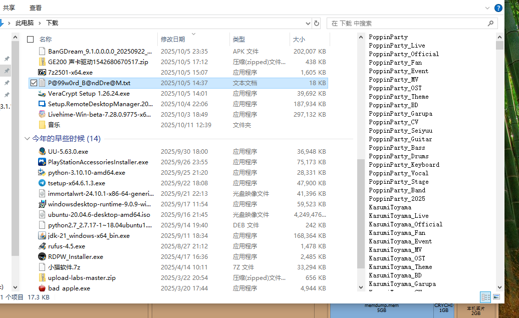Expand the ribbon using the chevron

point(487,8)
